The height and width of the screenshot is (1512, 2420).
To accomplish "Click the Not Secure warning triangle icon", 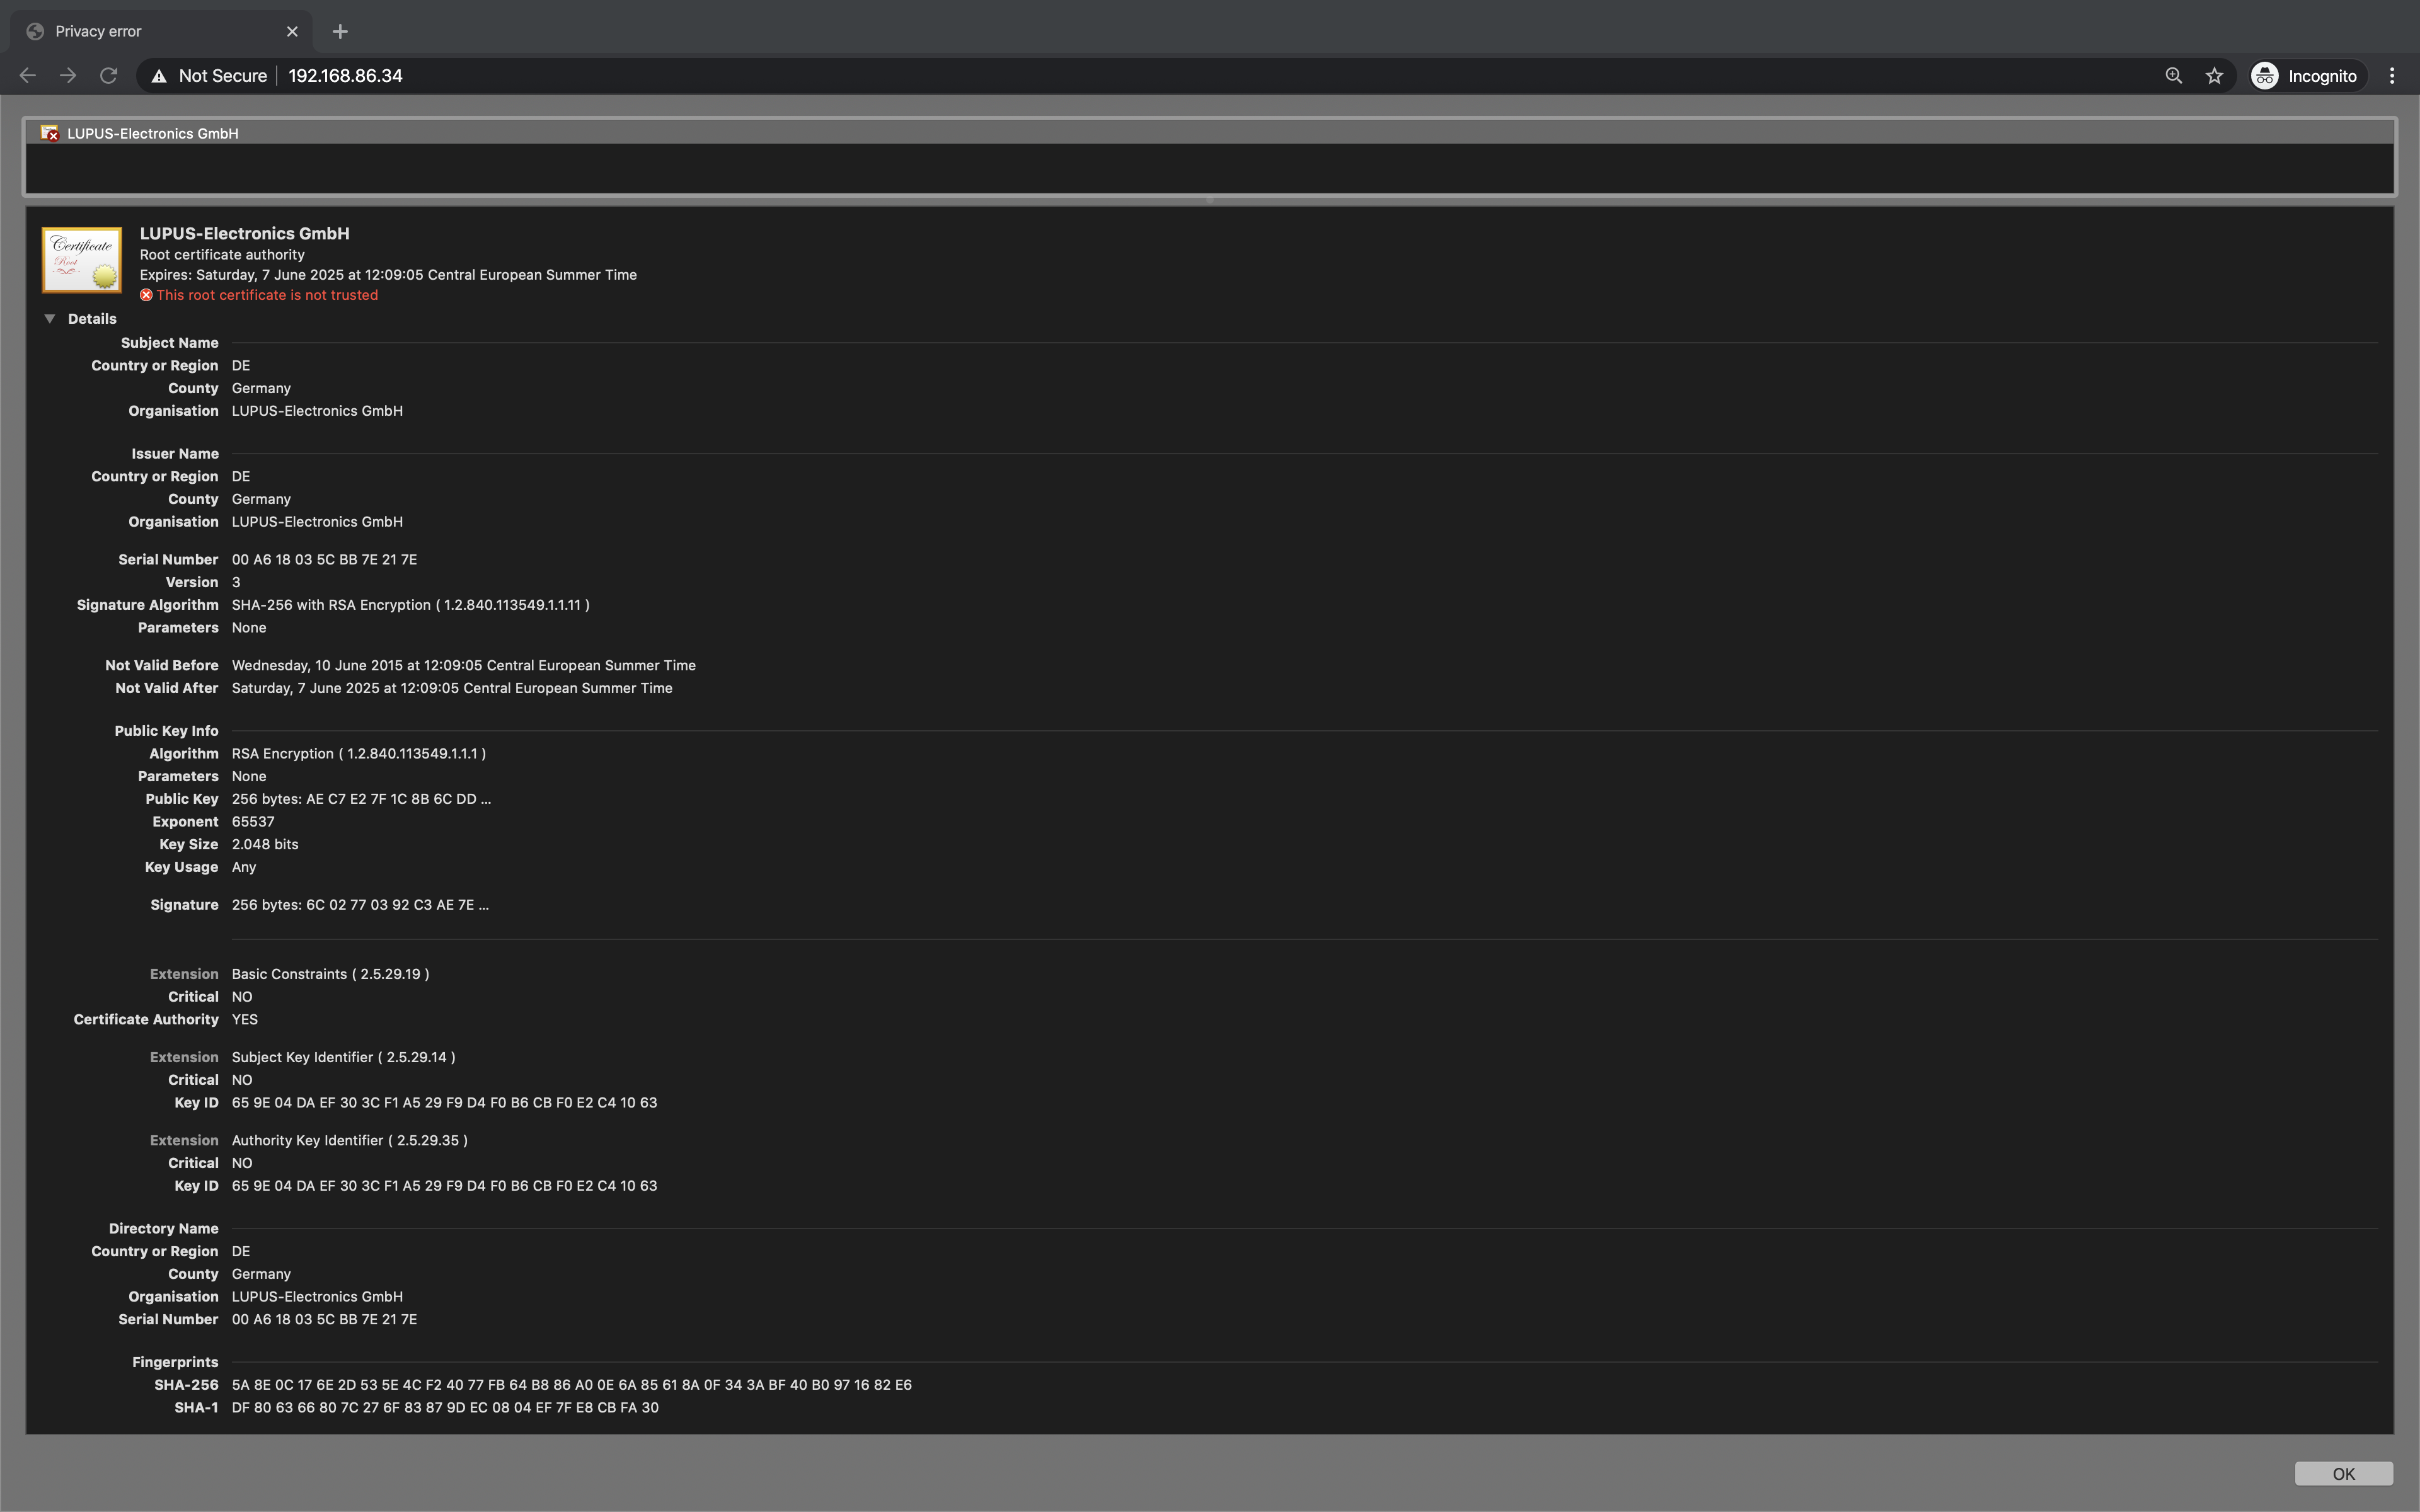I will pyautogui.click(x=159, y=76).
